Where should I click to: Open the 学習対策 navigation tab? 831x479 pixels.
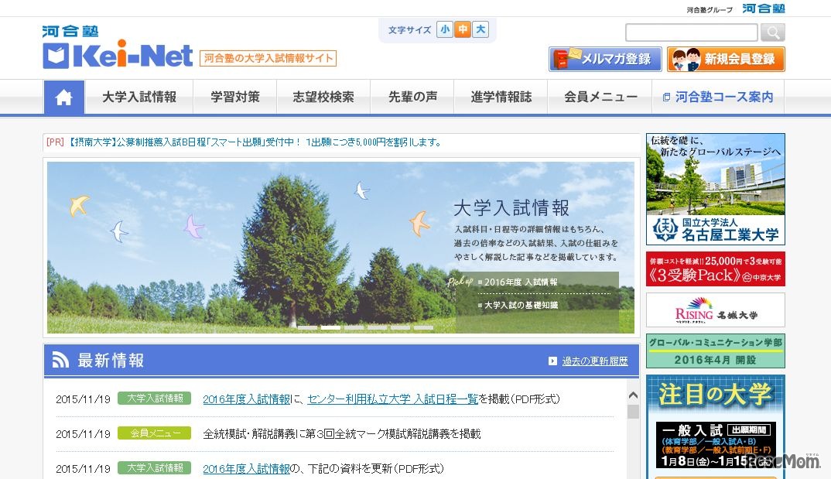click(234, 96)
